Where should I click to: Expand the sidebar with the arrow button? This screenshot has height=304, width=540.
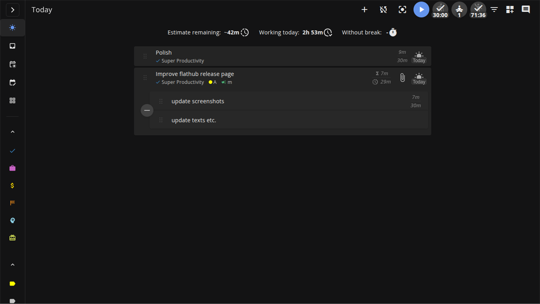click(x=12, y=10)
